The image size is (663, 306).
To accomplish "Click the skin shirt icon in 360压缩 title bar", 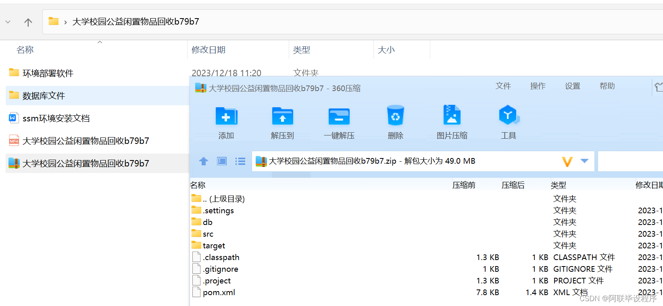I will [659, 87].
